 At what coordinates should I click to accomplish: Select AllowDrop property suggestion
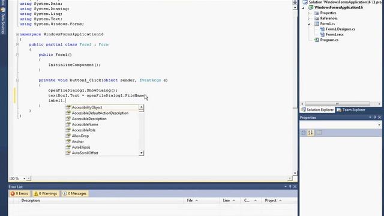pyautogui.click(x=80, y=136)
